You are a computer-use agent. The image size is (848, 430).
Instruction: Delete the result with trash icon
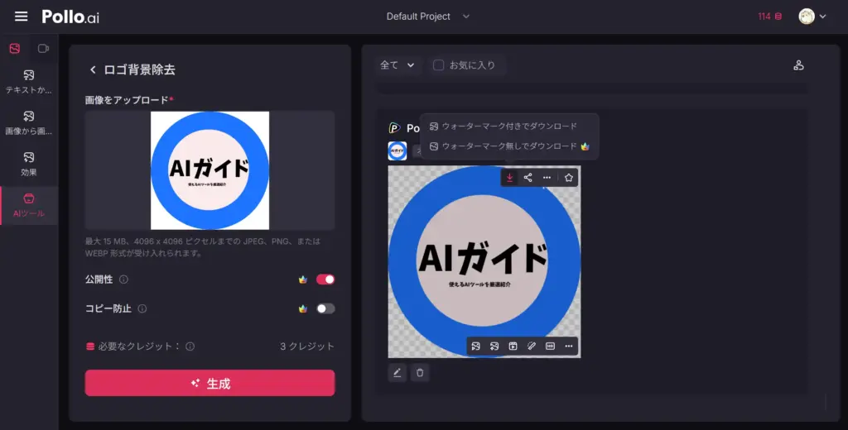pyautogui.click(x=420, y=373)
